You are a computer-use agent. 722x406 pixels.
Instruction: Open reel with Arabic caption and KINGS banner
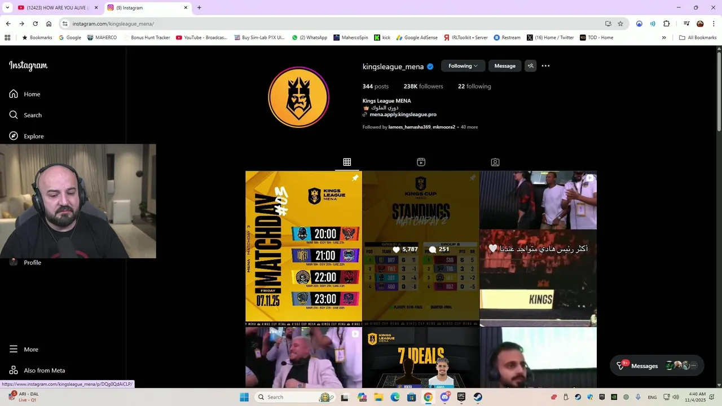[538, 248]
